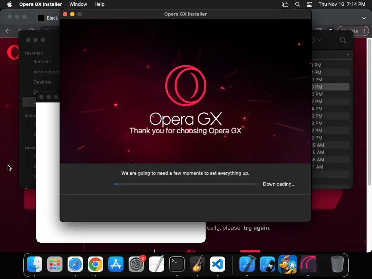The image size is (372, 279).
Task: Open the Simulator app in dock
Action: point(267,264)
